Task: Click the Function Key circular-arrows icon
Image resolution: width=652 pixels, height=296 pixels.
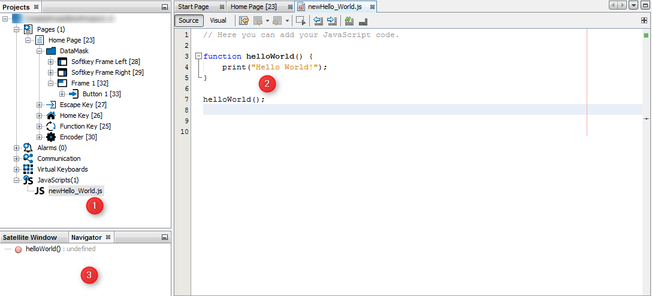Action: click(51, 126)
